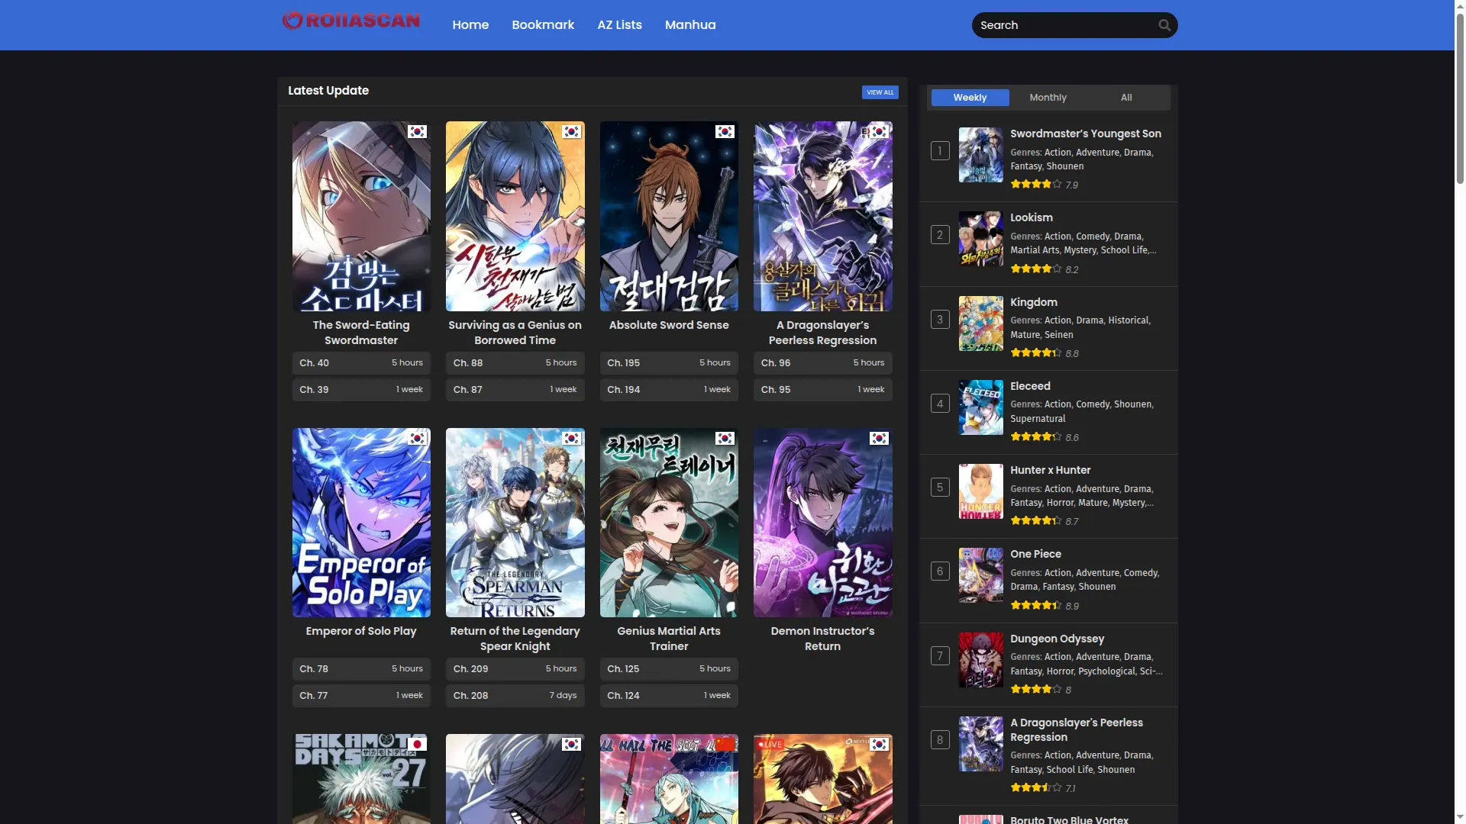1466x824 pixels.
Task: Click the View All button
Action: click(880, 92)
